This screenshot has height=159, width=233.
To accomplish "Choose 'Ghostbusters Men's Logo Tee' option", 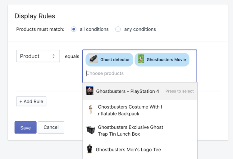I will 128,150.
